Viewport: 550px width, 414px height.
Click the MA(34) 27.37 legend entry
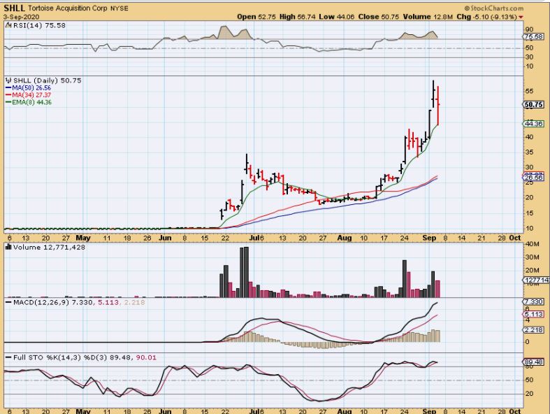tap(31, 95)
